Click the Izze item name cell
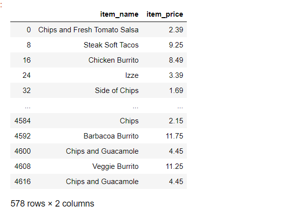The image size is (304, 209). click(132, 75)
